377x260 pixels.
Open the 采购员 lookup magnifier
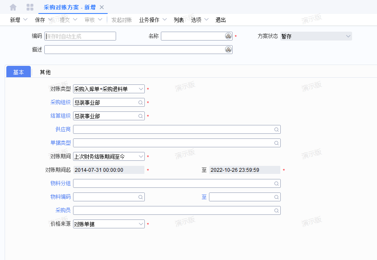pyautogui.click(x=277, y=210)
